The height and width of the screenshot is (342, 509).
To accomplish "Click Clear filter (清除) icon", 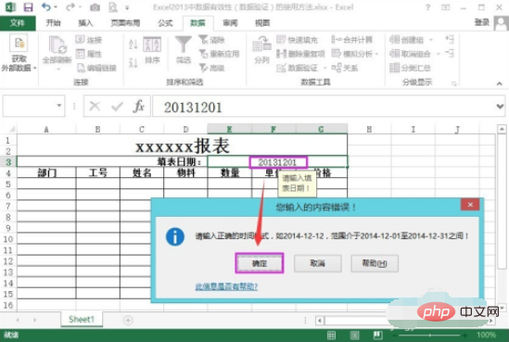I will pos(203,40).
